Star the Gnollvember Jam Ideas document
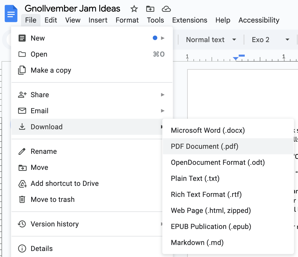The height and width of the screenshot is (257, 298). (x=134, y=9)
